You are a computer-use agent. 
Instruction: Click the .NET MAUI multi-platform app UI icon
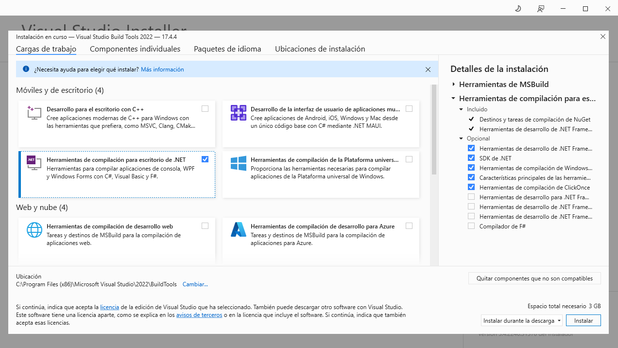click(x=239, y=113)
